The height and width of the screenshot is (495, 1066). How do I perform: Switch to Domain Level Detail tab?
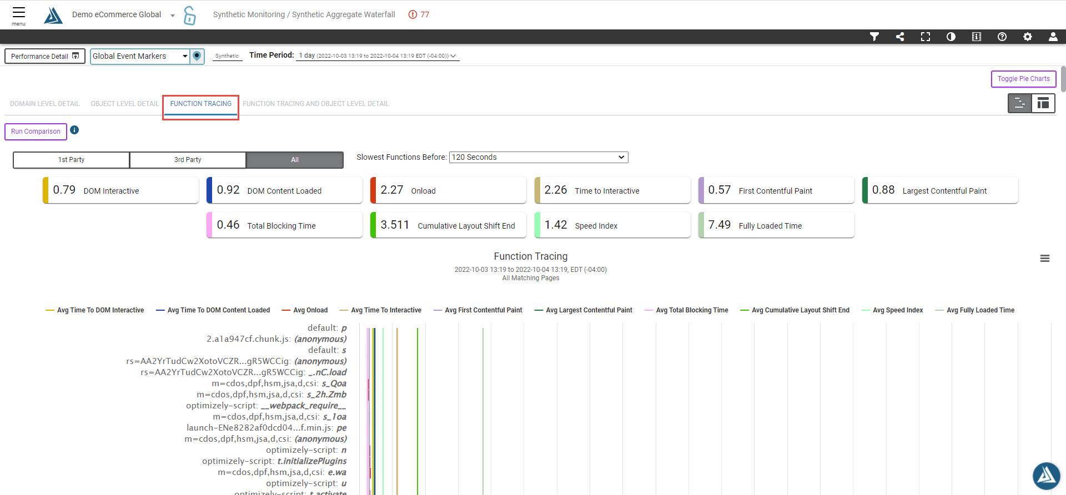[x=45, y=104]
